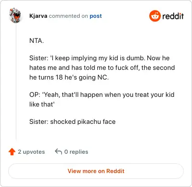Click the Reddit Snoo logo icon
192x187 pixels.
155,16
